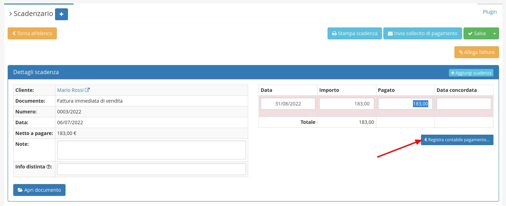506x206 pixels.
Task: Click the Pagato field with 183,00
Action: tap(405, 104)
